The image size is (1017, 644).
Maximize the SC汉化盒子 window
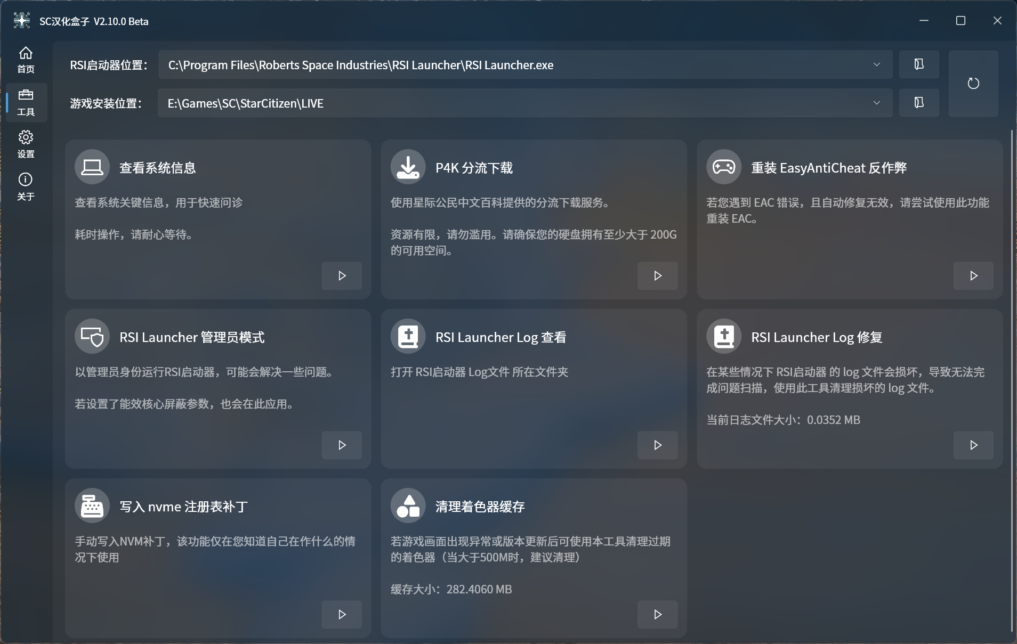click(961, 20)
